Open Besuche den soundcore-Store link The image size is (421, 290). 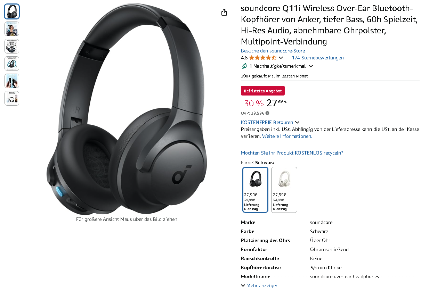268,51
